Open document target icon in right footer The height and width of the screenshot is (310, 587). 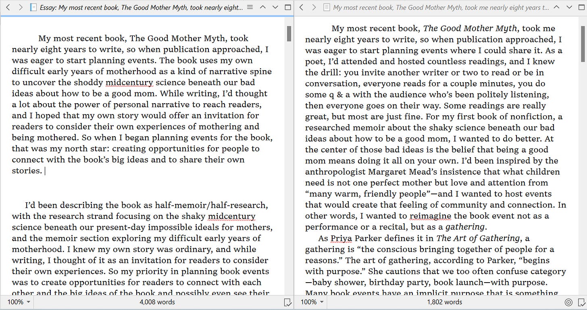click(568, 302)
